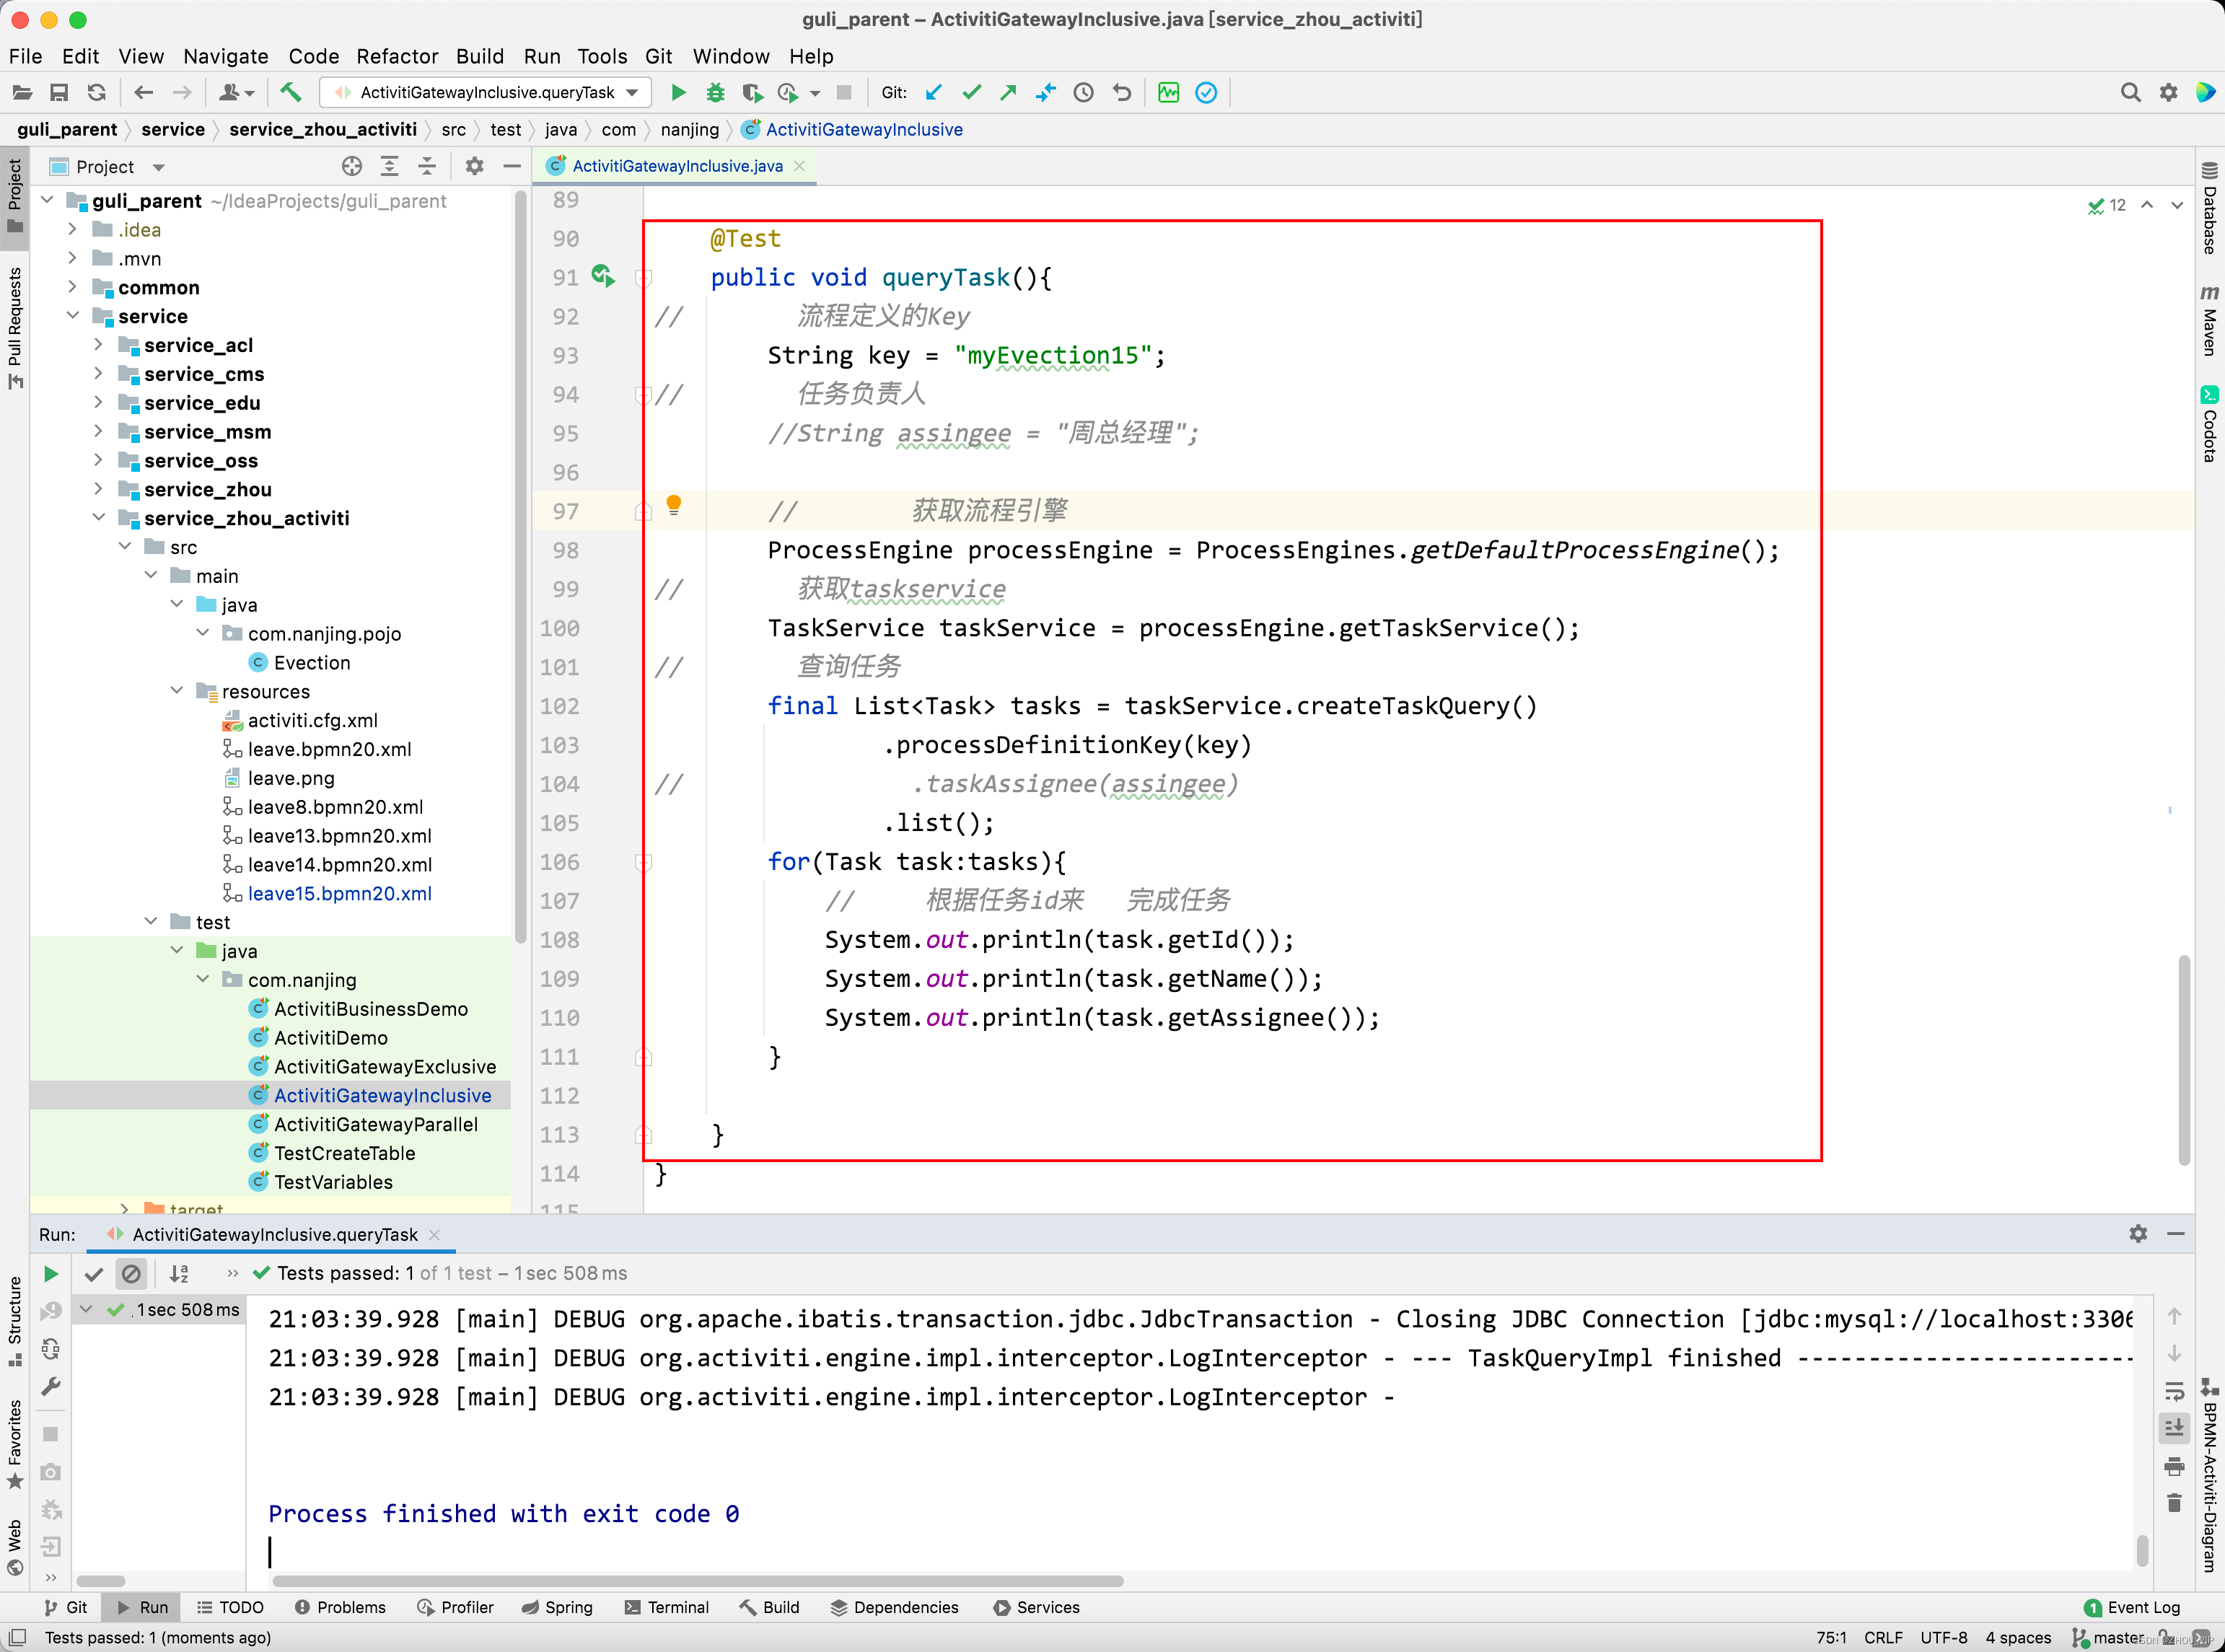Collapse the service_zhou_activiti folder

tap(98, 517)
